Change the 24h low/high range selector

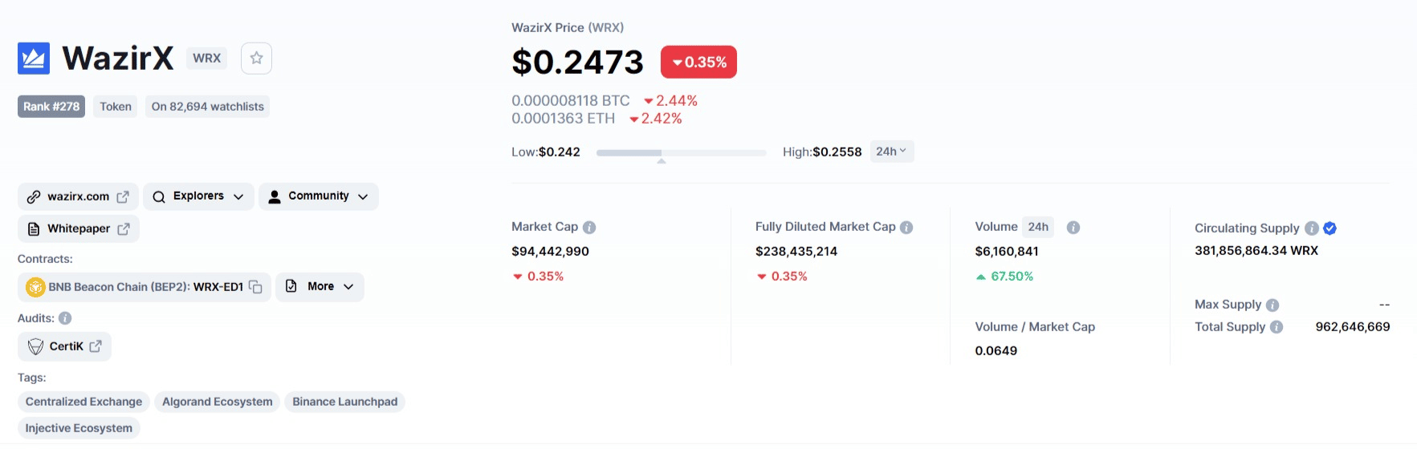coord(891,152)
